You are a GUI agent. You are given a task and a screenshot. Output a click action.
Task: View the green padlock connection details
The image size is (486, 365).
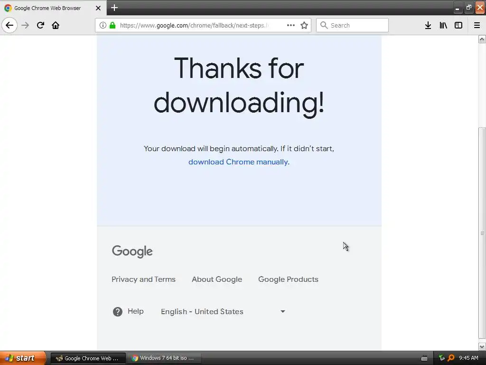click(112, 25)
